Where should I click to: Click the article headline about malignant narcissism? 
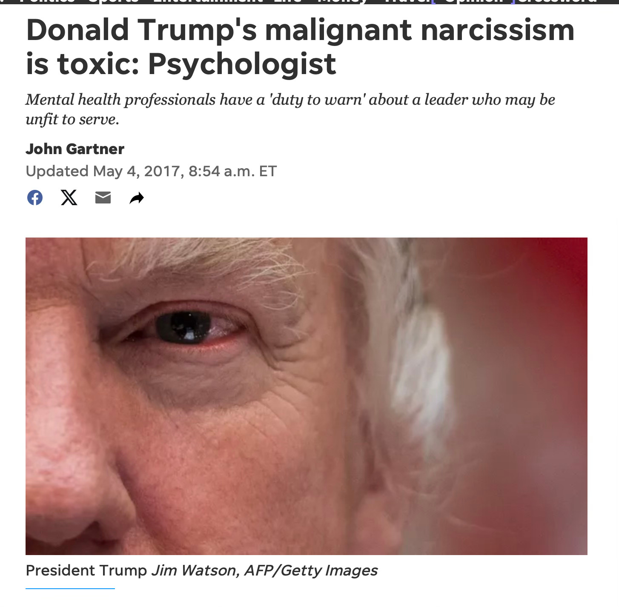click(x=300, y=47)
